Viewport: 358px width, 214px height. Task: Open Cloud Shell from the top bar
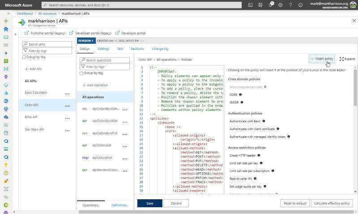251,5
